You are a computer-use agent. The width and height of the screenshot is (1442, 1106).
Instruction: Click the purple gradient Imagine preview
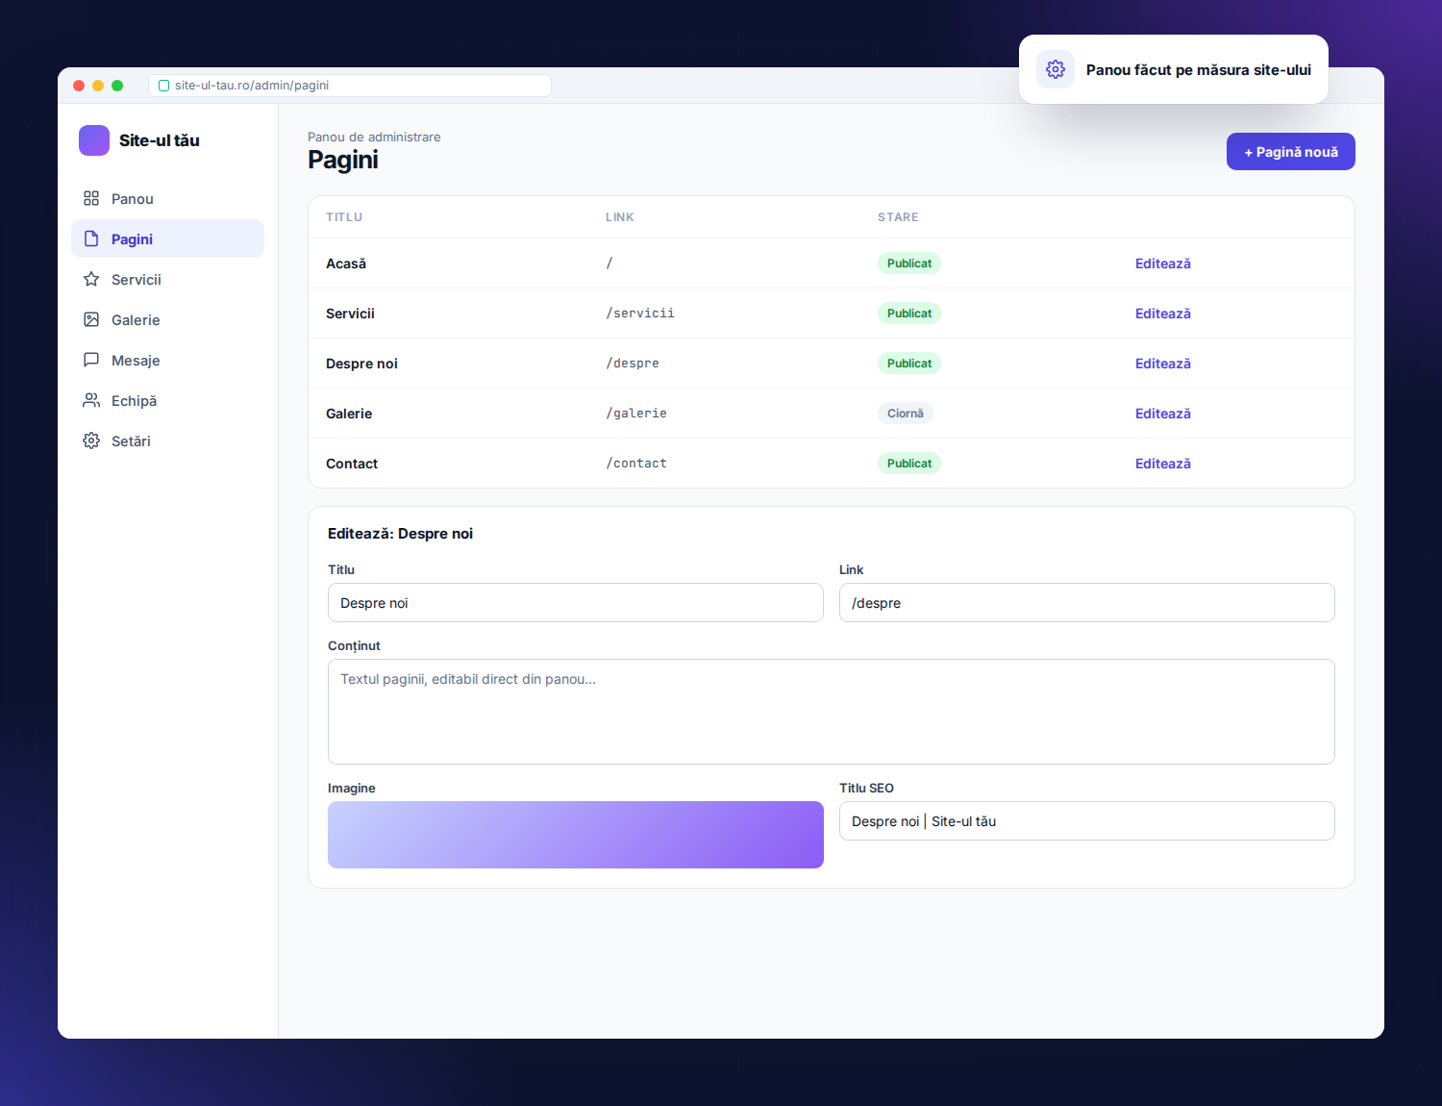(x=576, y=835)
